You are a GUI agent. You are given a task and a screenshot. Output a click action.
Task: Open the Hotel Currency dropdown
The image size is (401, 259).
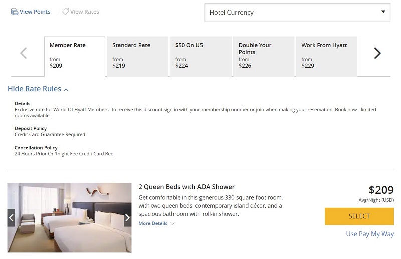(297, 12)
